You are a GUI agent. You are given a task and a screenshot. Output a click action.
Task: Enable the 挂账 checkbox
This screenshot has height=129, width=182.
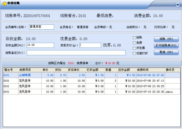coord(134,38)
